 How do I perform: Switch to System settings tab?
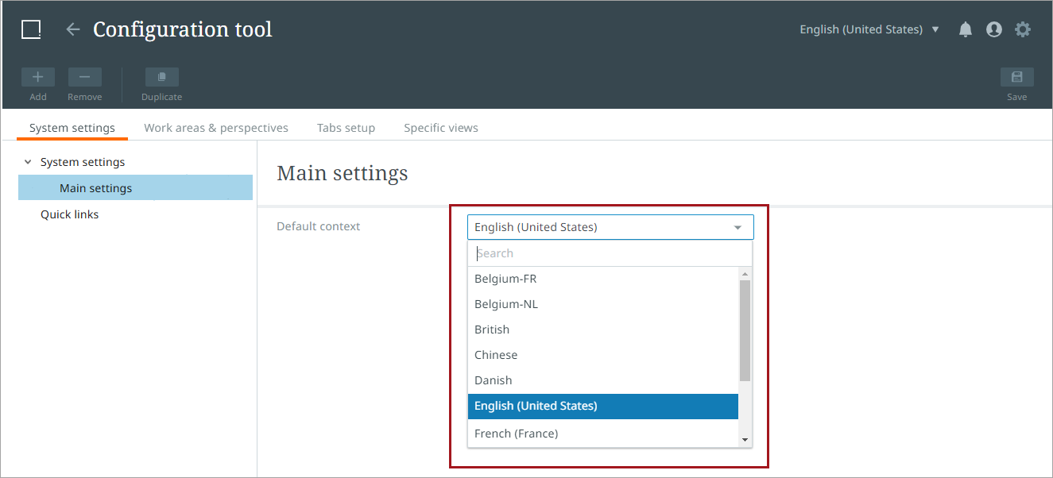pyautogui.click(x=72, y=128)
